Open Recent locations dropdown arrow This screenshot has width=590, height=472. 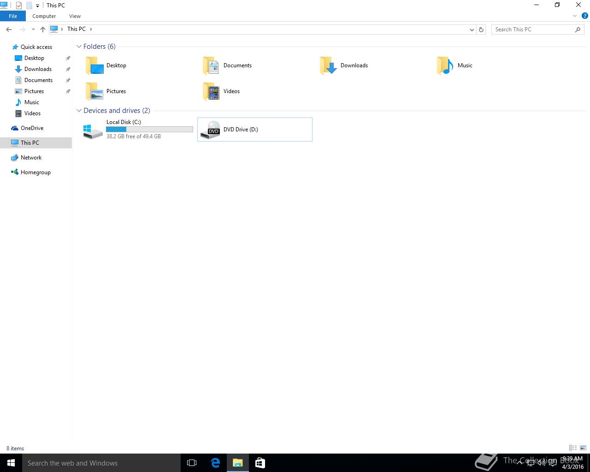coord(33,29)
